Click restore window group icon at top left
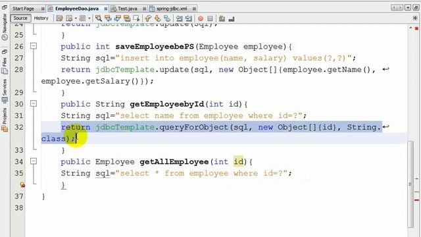This screenshot has width=421, height=237. click(x=5, y=7)
